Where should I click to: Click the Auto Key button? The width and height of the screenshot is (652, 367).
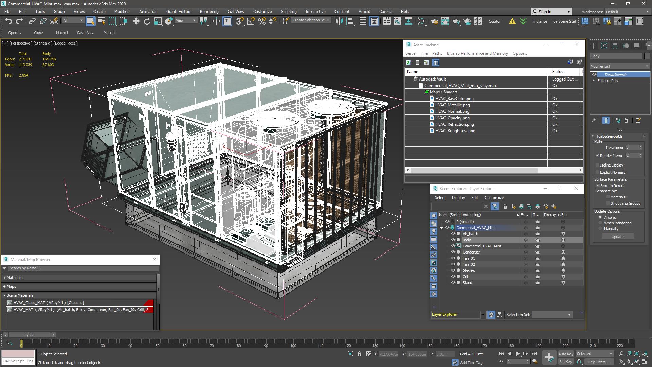[565, 354]
